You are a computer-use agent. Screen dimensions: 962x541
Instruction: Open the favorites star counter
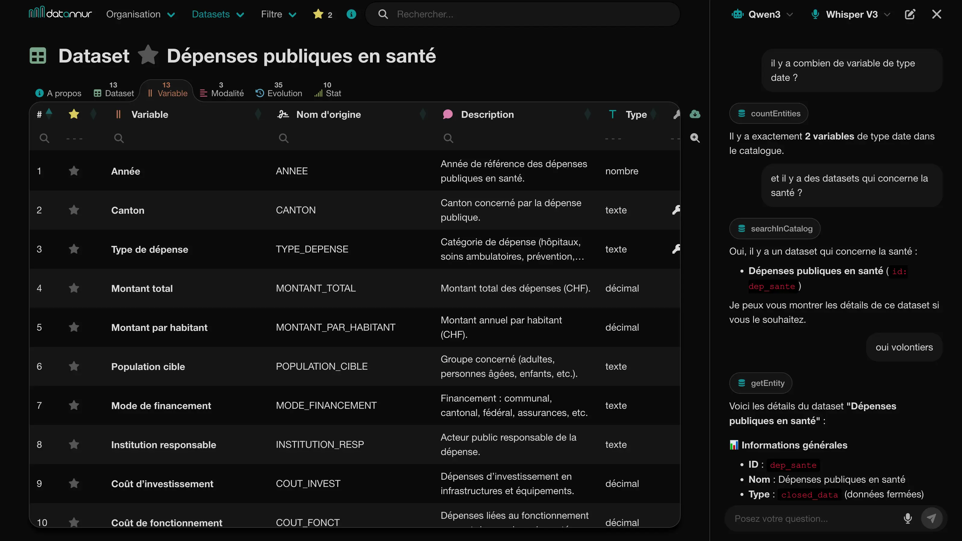tap(323, 14)
